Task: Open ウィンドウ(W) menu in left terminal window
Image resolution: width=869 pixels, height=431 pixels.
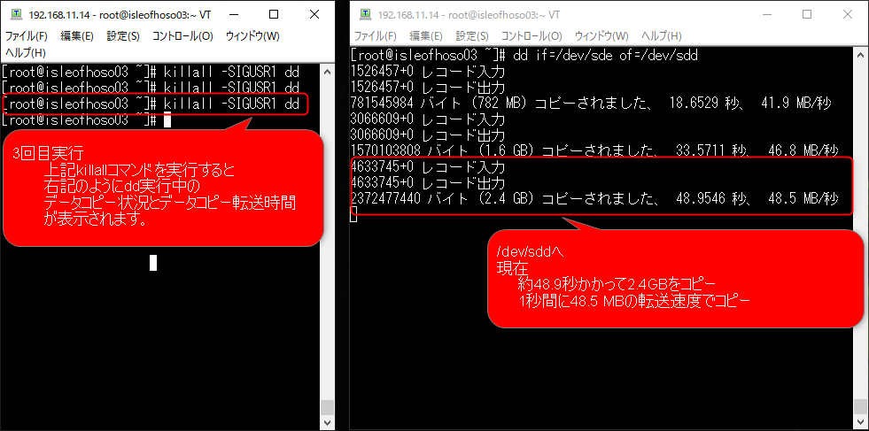Action: tap(252, 36)
